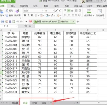Image resolution: width=107 pixels, height=105 pixels.
Task: Close the Microsoft Excel workbook document tab
Action: tap(74, 22)
